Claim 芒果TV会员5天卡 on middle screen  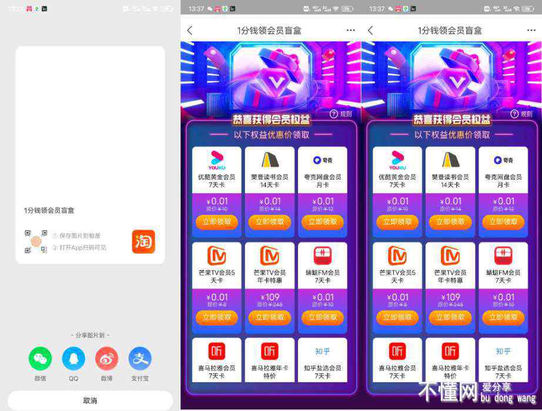tap(217, 318)
